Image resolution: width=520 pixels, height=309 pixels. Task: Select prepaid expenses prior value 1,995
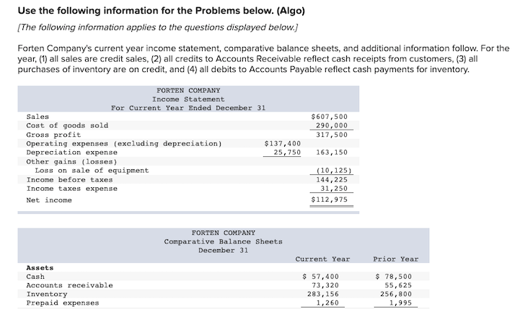click(400, 303)
